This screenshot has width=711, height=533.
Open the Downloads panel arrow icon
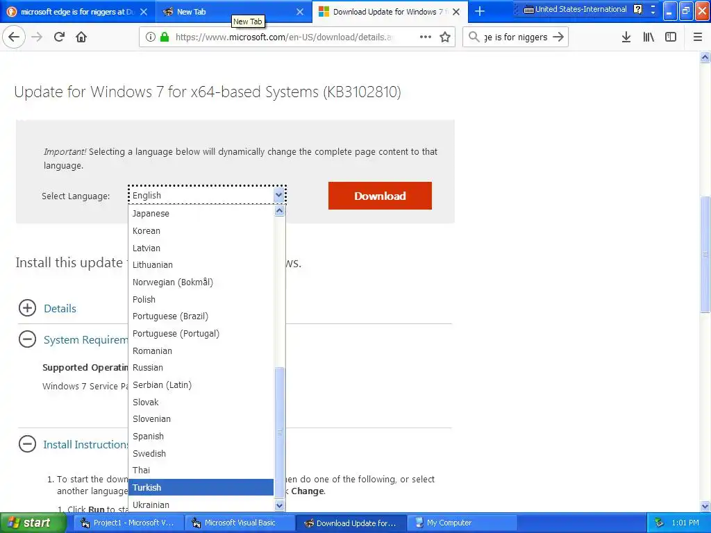point(626,37)
